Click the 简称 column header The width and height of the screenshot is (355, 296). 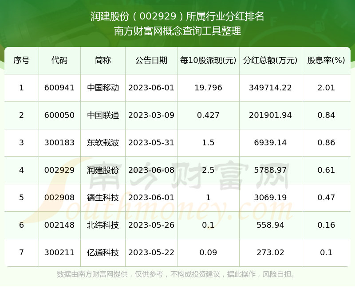point(103,60)
